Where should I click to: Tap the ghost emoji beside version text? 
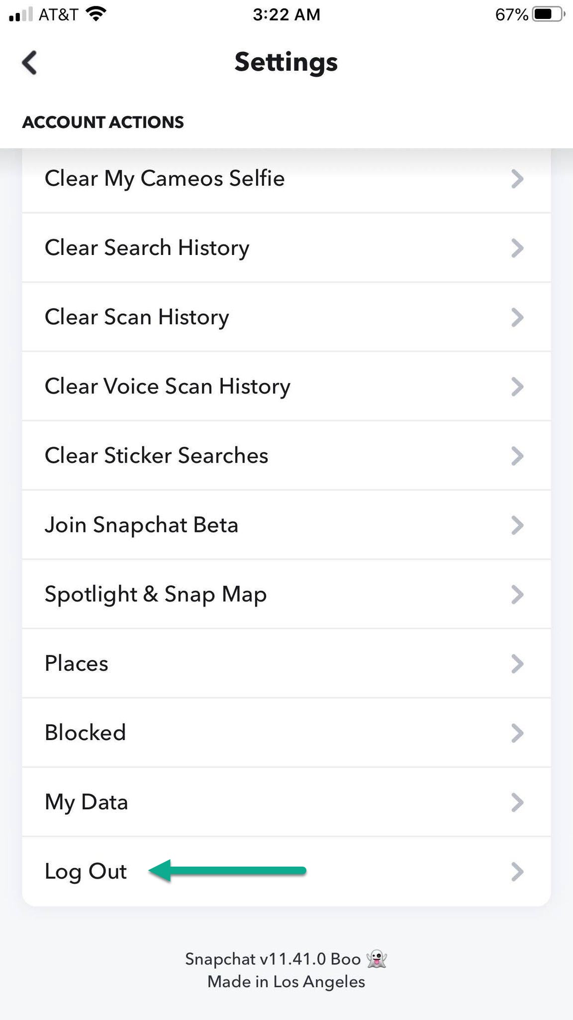[x=377, y=959]
